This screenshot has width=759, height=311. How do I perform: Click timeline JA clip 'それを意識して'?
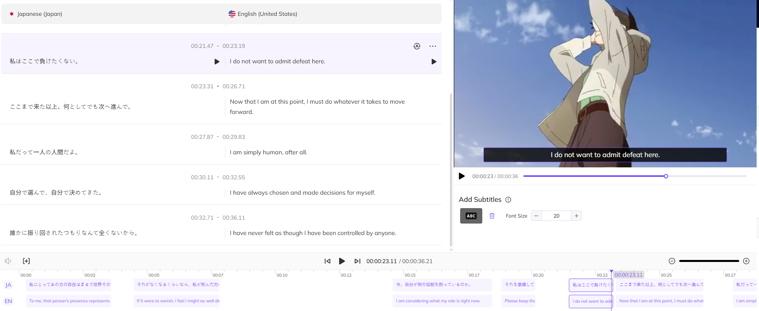coord(519,285)
